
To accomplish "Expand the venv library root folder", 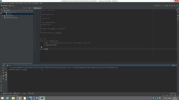I will click(x=4, y=12).
